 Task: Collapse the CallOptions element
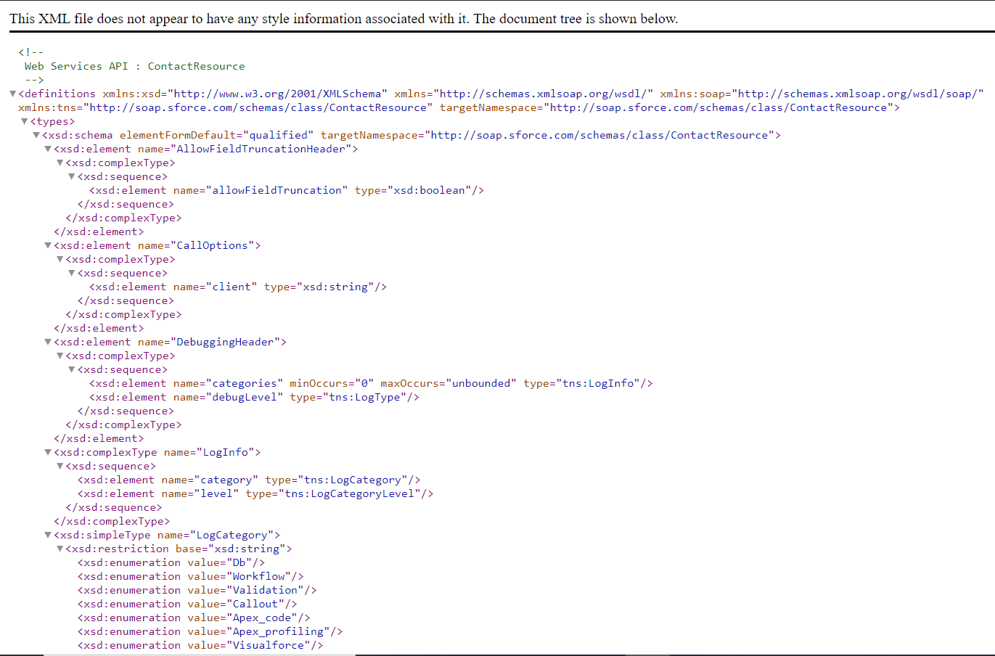click(47, 245)
